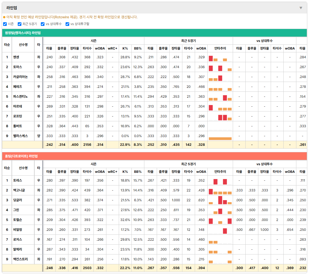309x275 pixels.
Task: Disable the vs 상대투수 checkbox
Action: (42, 24)
